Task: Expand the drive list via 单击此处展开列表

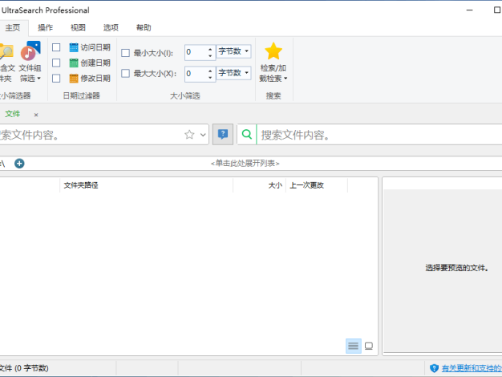Action: [x=245, y=164]
